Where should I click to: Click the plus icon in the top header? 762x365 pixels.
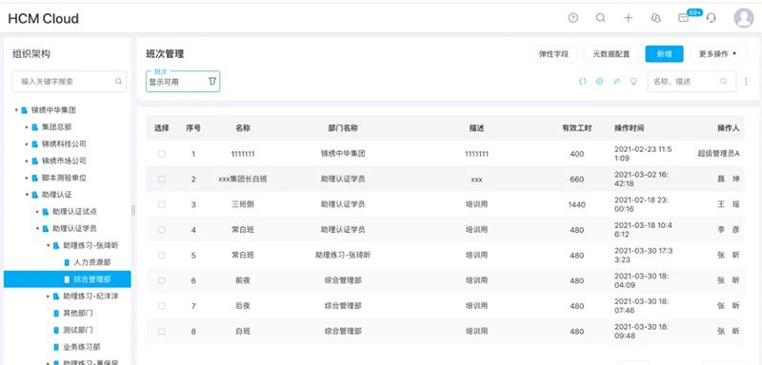pos(629,18)
